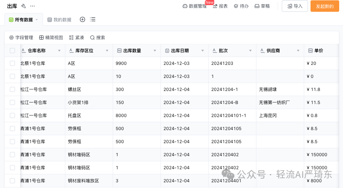The height and width of the screenshot is (188, 343).
Task: Switch to the 我的数据 tab
Action: [59, 19]
